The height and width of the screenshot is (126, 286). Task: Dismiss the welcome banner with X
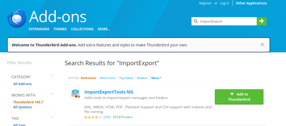(262, 45)
